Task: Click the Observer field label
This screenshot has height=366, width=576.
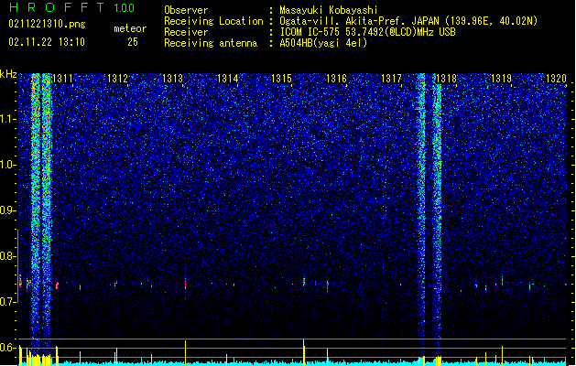Action: (186, 10)
